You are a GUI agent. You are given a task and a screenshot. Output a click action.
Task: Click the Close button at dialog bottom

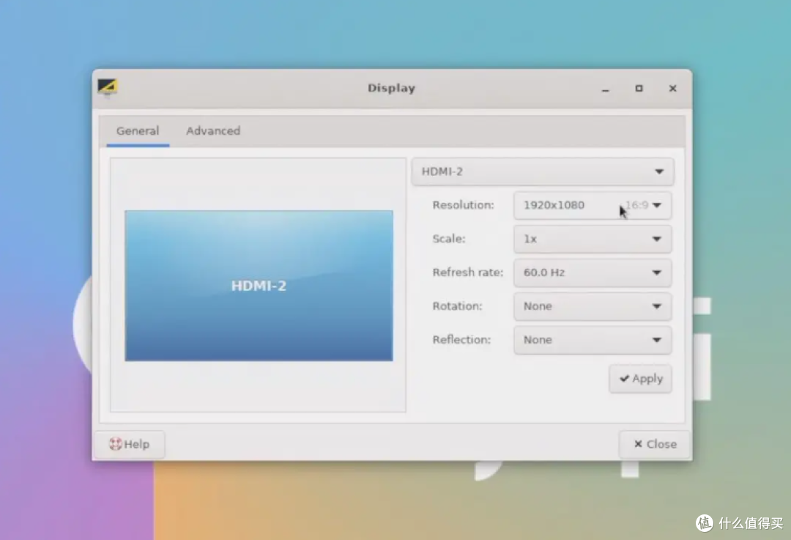[x=655, y=444]
